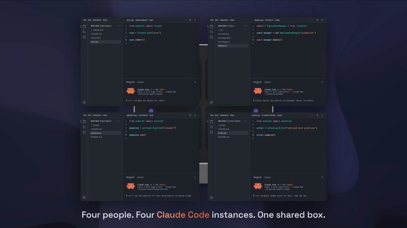407x228 pixels.
Task: Click code line pipeline.run()
Action: click(138, 135)
